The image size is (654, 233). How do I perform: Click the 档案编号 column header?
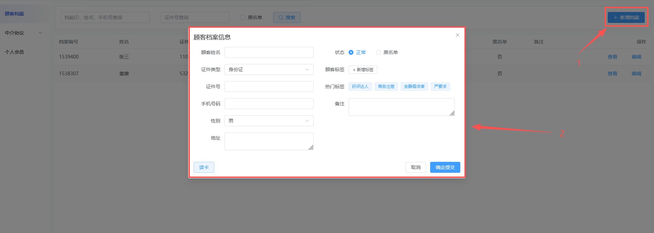pos(69,42)
